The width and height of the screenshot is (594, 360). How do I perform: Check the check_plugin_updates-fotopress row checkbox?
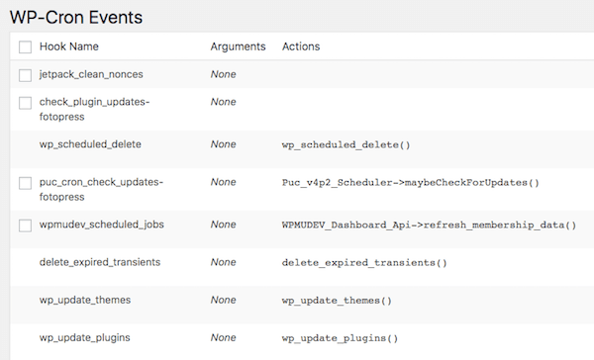click(x=26, y=103)
